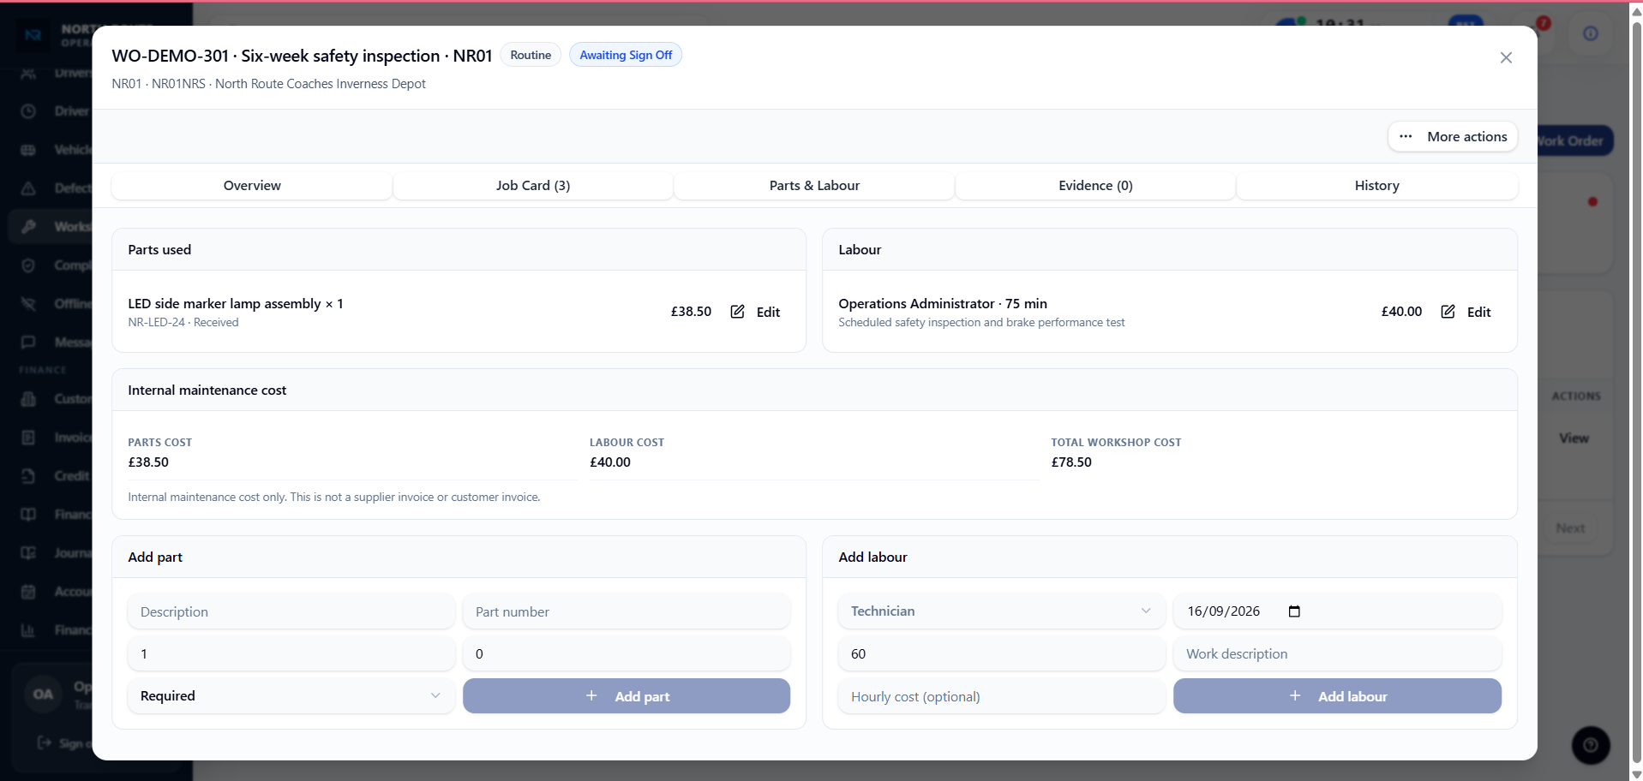Click the ellipsis icon in More actions

coord(1406,137)
